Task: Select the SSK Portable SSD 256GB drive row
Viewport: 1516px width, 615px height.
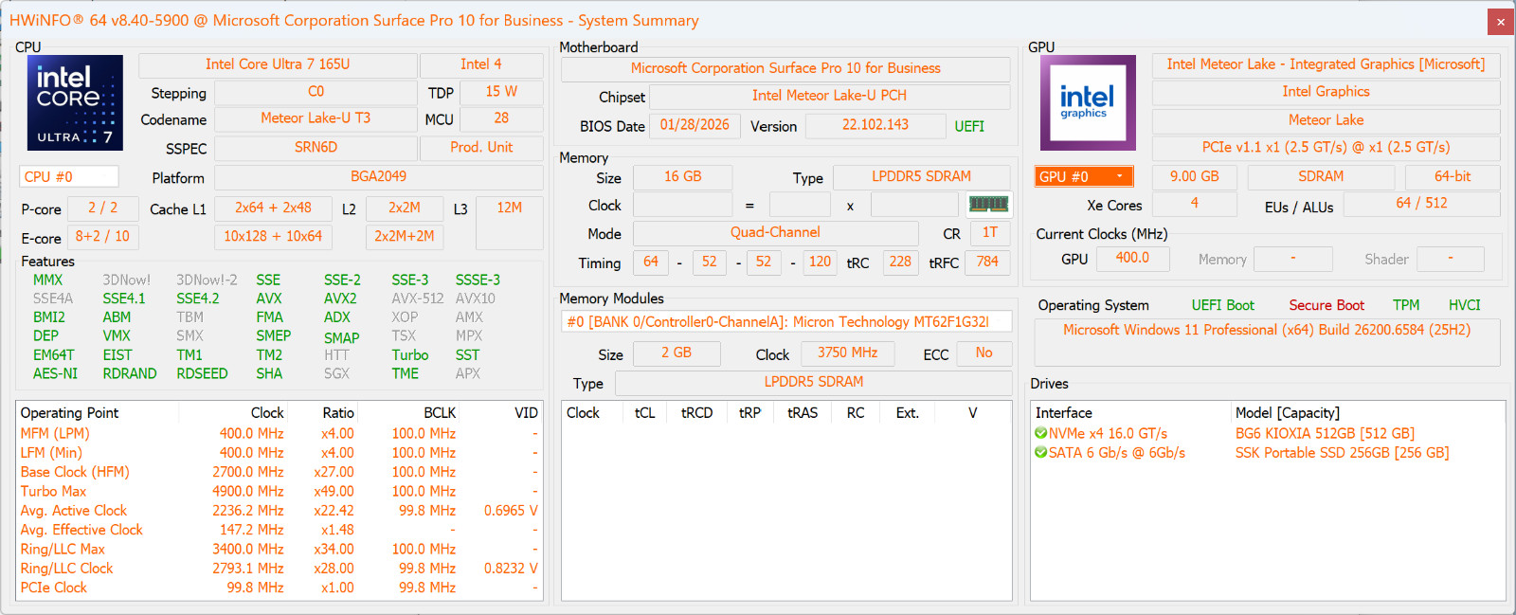Action: (x=1268, y=453)
